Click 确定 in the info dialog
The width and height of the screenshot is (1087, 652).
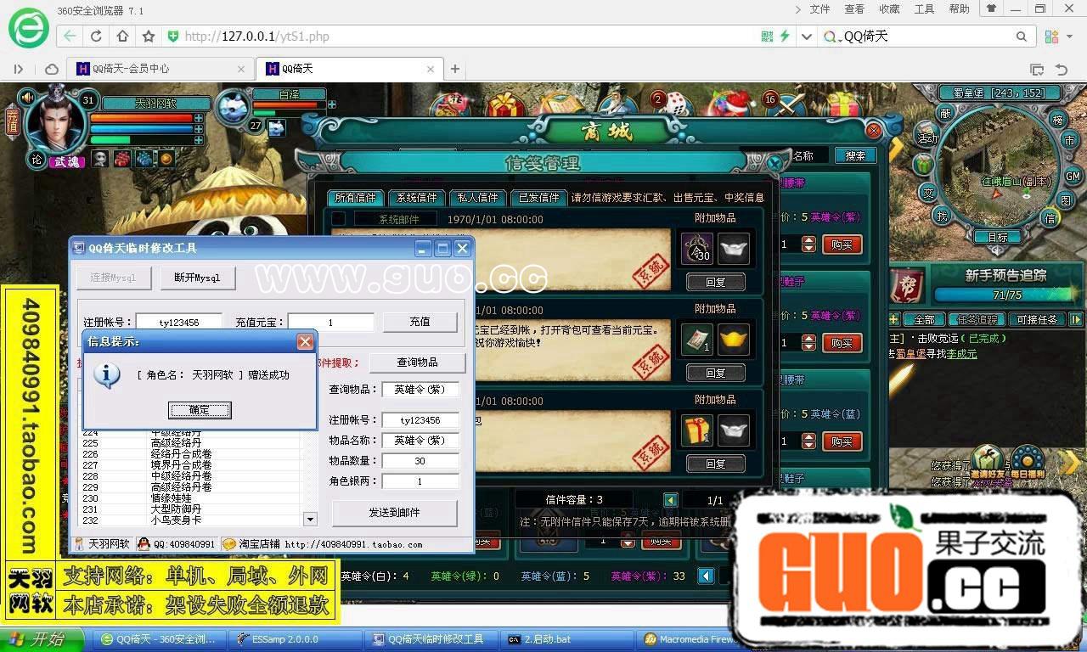coord(200,410)
